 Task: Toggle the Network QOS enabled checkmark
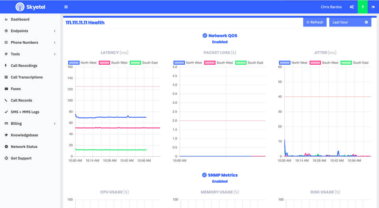pyautogui.click(x=205, y=36)
